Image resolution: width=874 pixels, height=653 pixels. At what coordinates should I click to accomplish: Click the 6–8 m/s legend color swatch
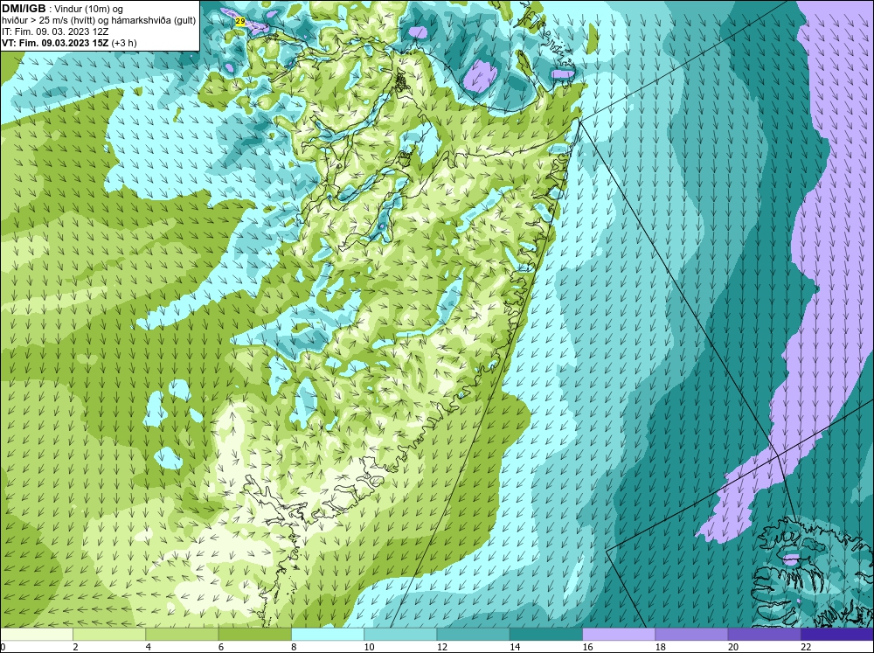(254, 635)
